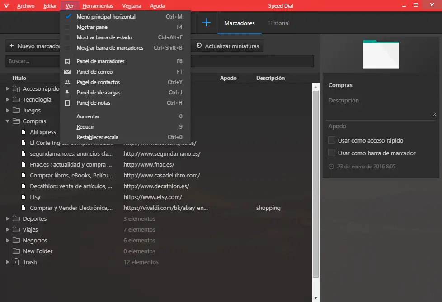
Task: Expand the Trash folder
Action: click(8, 262)
